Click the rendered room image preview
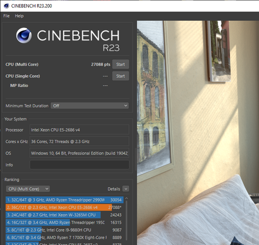Screen dimensions: 259x245 198,133
